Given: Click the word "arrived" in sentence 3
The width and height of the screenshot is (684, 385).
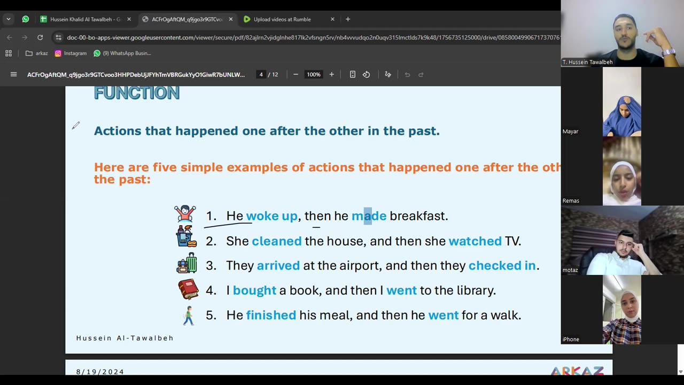Looking at the screenshot, I should click(278, 266).
